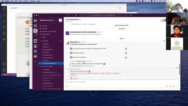The width and height of the screenshot is (188, 106).
Task: Click Message #seminariosoftware input
Action: [122, 82]
